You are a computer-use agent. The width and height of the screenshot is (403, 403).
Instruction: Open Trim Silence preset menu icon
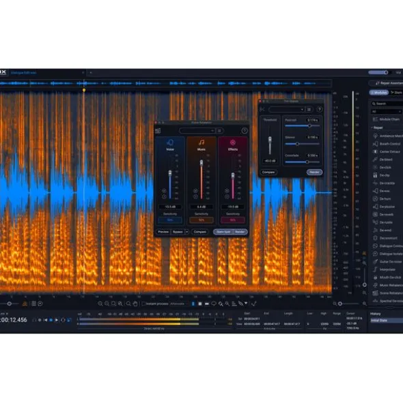tap(309, 110)
